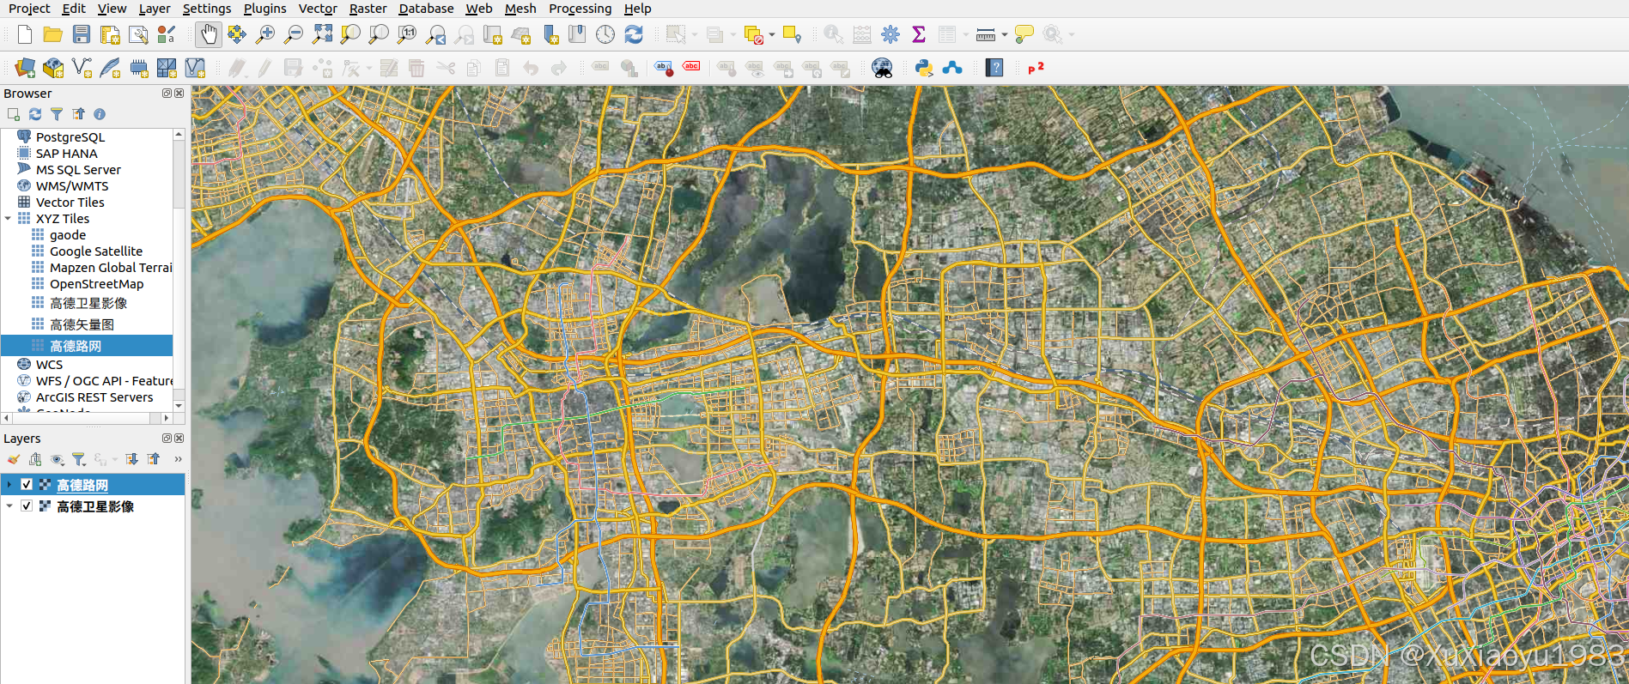Pan map to selection
The width and height of the screenshot is (1629, 684).
point(236,34)
